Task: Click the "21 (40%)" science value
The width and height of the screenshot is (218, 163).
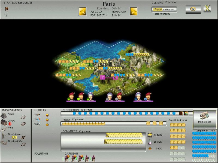Action: coord(158,142)
